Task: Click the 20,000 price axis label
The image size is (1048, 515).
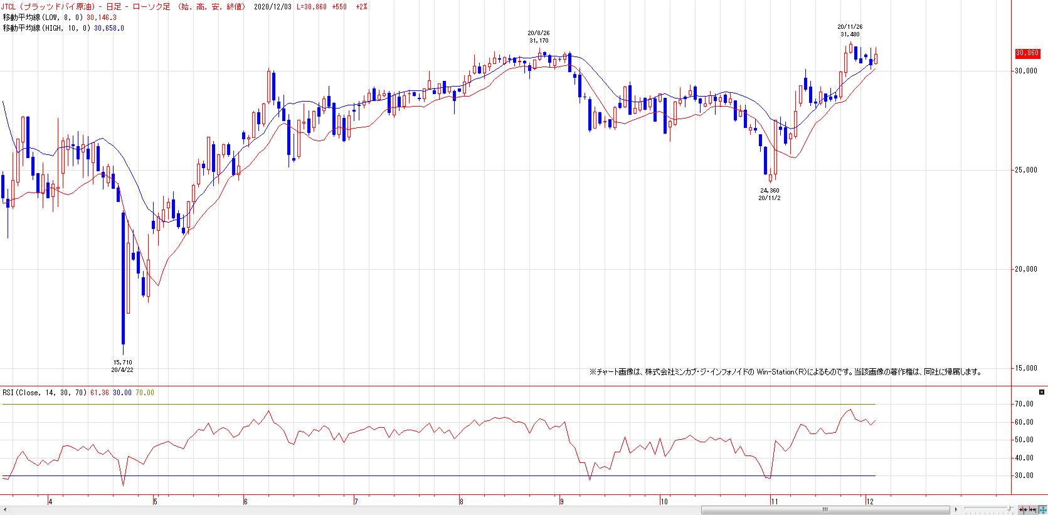Action: point(1026,269)
